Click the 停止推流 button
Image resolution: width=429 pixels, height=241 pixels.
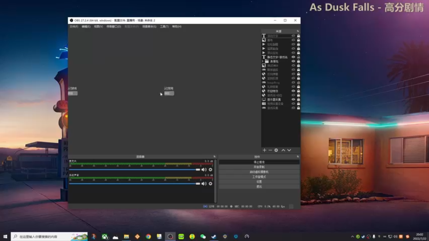[259, 162]
